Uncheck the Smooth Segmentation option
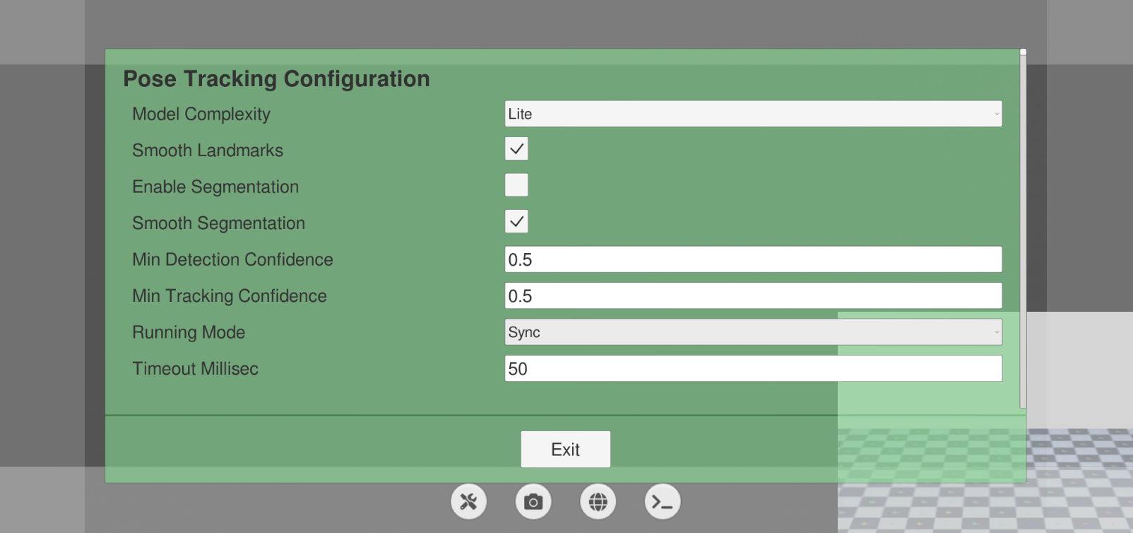This screenshot has height=533, width=1133. (x=516, y=221)
